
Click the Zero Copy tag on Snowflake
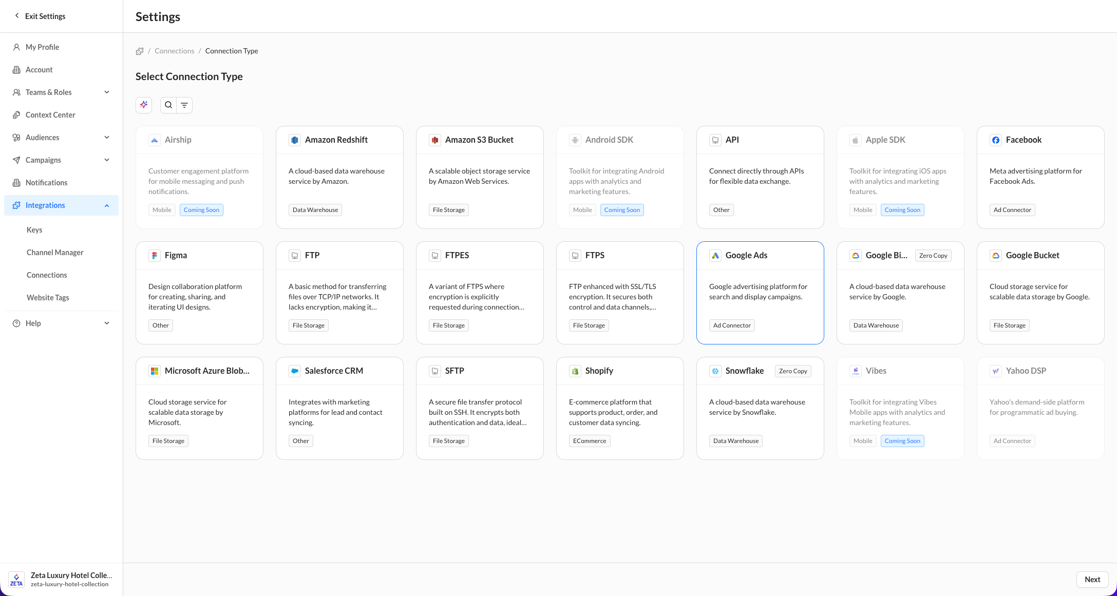793,371
